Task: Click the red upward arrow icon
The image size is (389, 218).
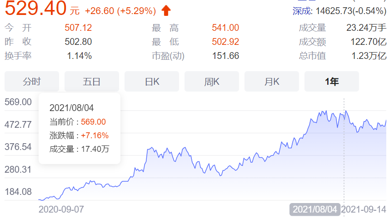Action: (x=166, y=10)
